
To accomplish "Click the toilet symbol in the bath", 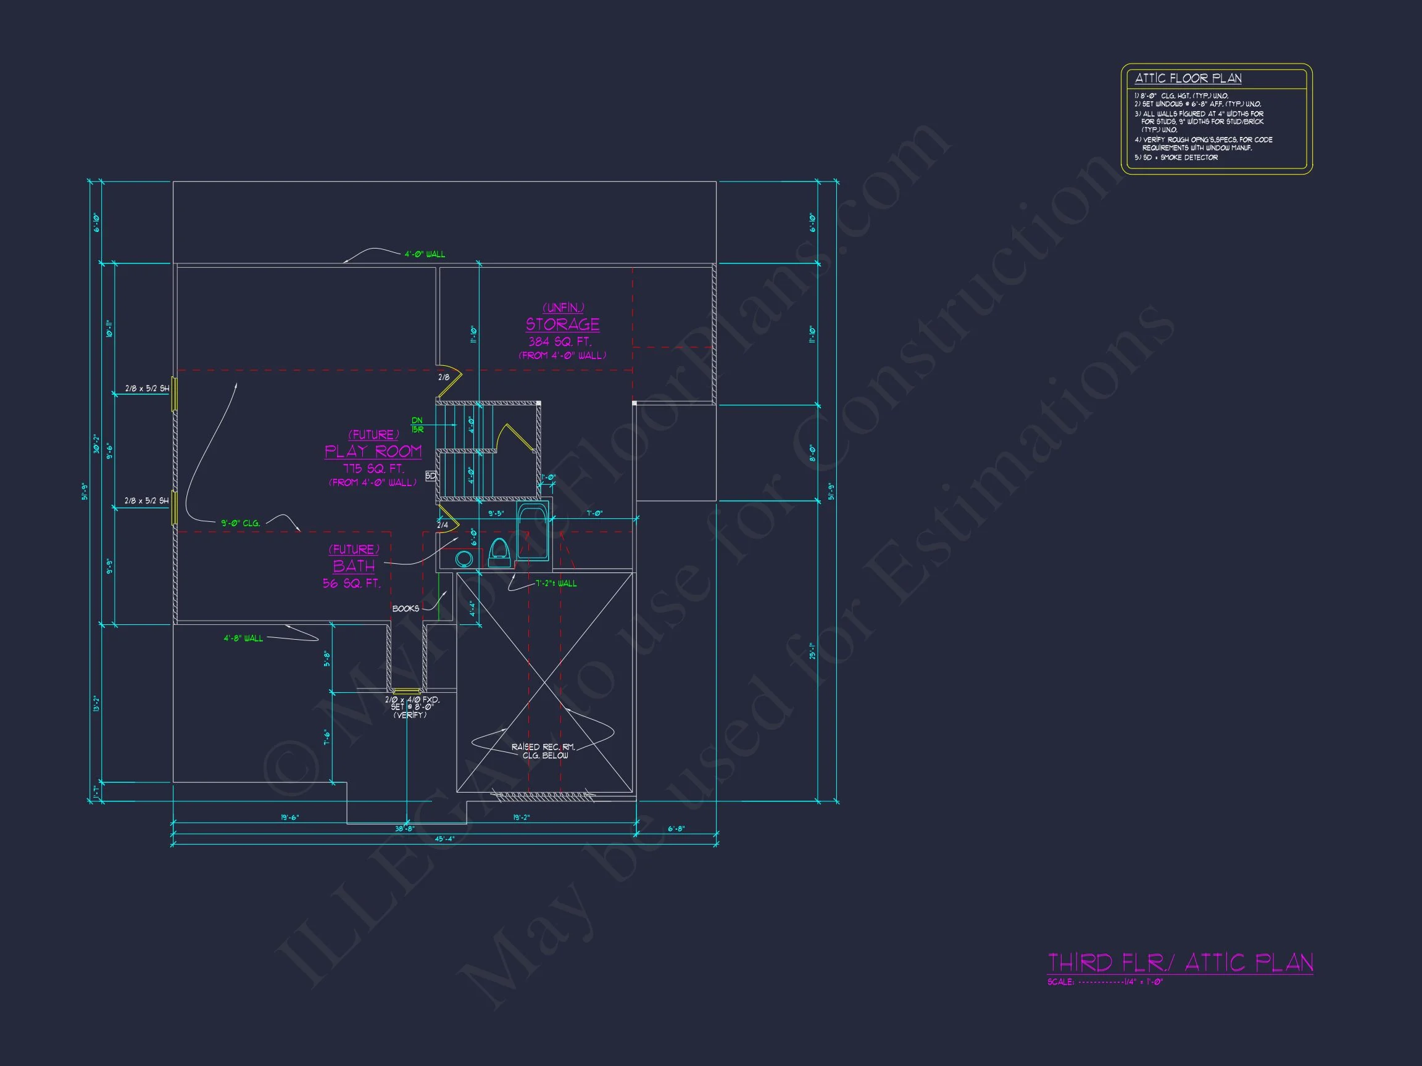I will pyautogui.click(x=499, y=553).
